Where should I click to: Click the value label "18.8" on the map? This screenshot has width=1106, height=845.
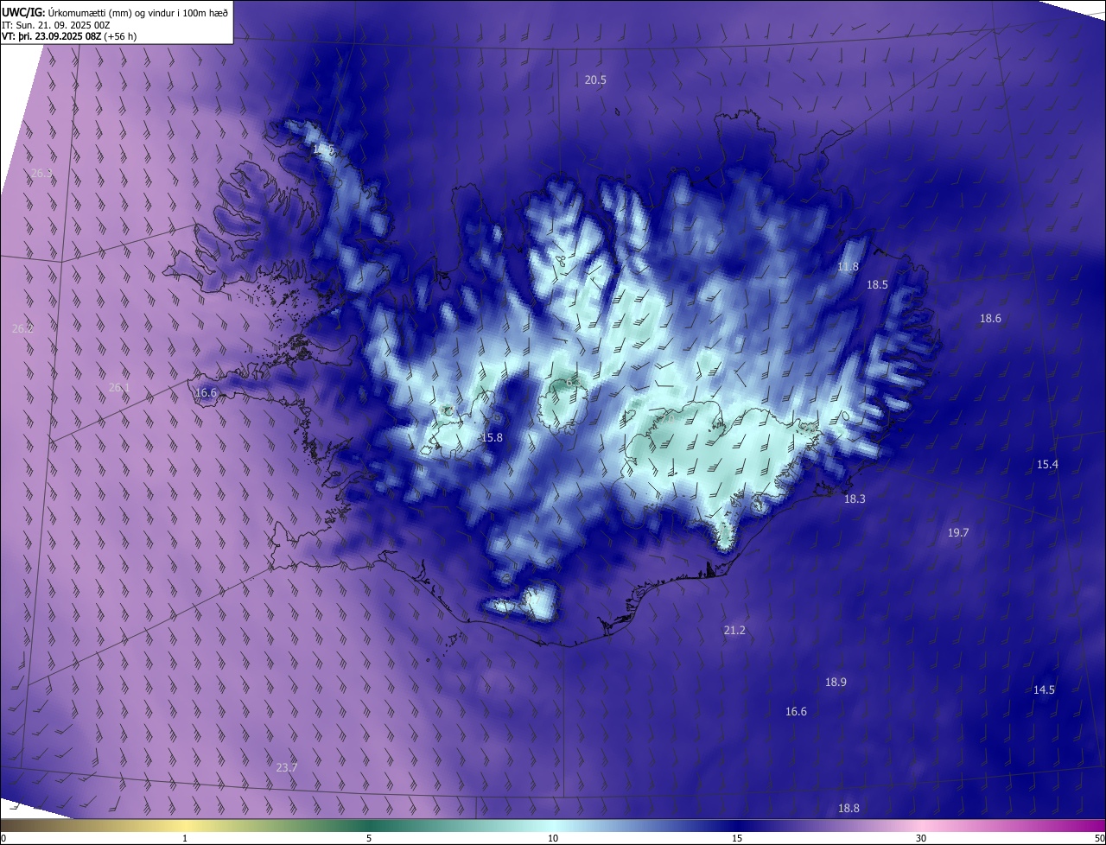point(849,809)
